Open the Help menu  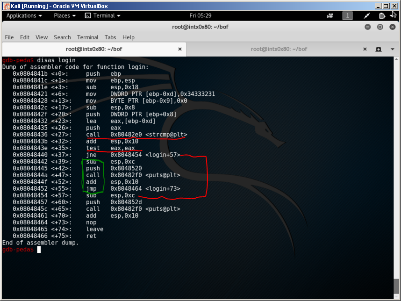point(129,37)
